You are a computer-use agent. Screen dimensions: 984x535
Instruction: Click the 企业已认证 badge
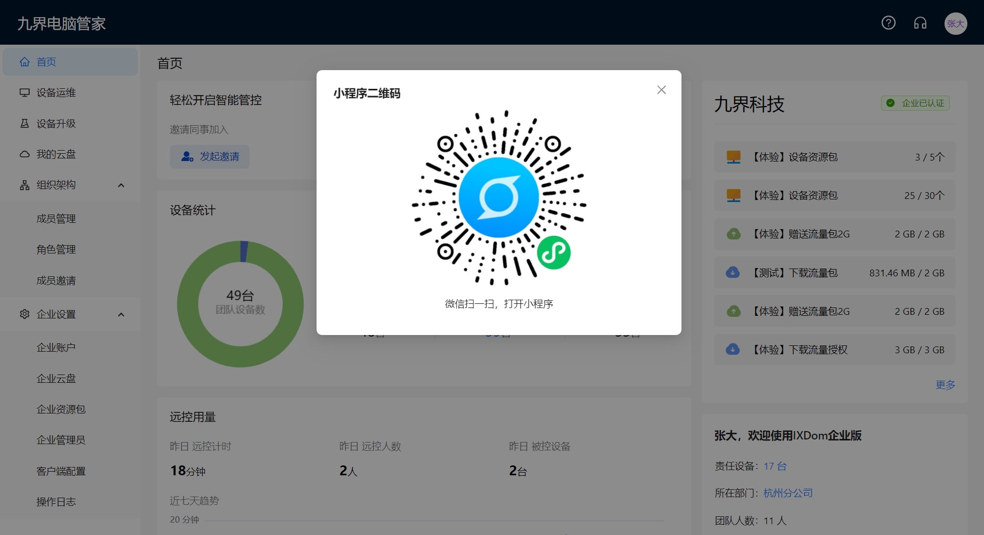(915, 103)
